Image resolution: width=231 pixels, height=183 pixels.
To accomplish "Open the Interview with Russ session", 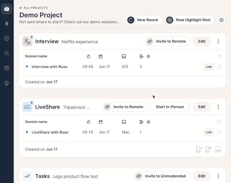I will pos(49,67).
